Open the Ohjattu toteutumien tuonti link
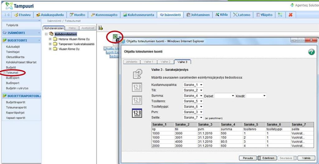This screenshot has height=164, width=319. (111, 52)
